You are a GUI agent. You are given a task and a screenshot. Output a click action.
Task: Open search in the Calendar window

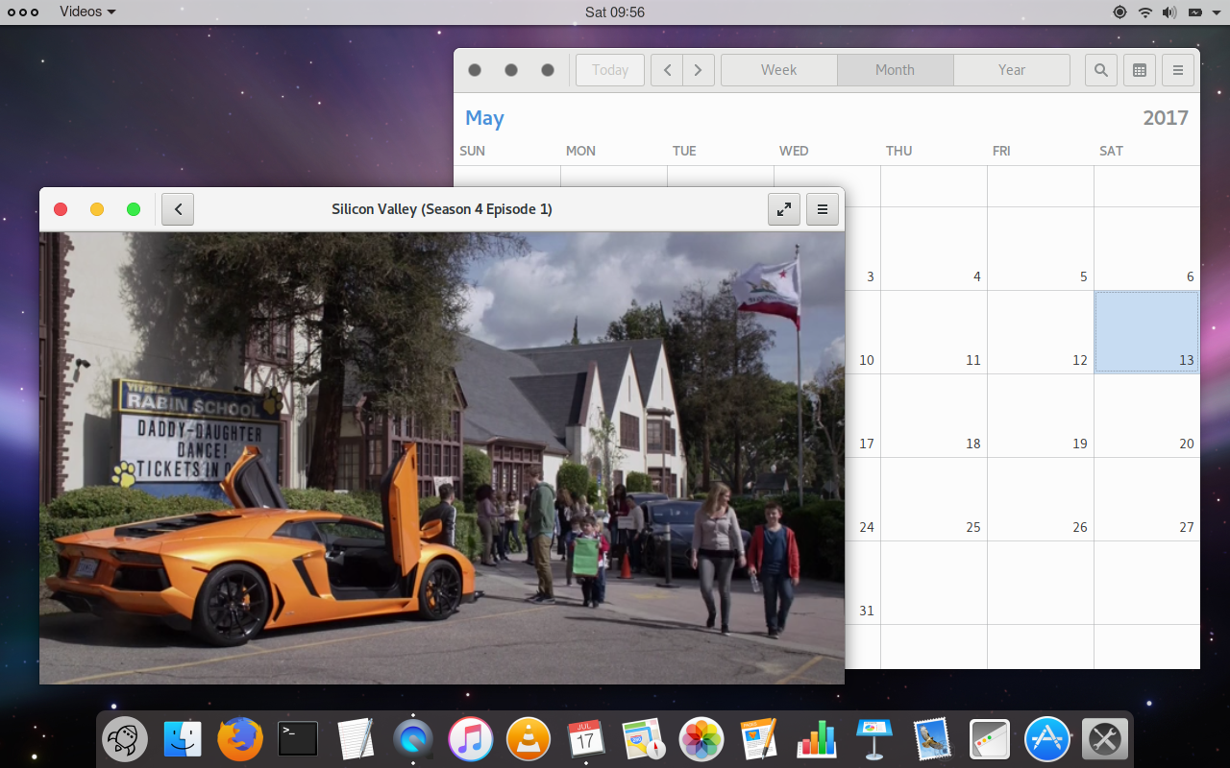(x=1101, y=70)
